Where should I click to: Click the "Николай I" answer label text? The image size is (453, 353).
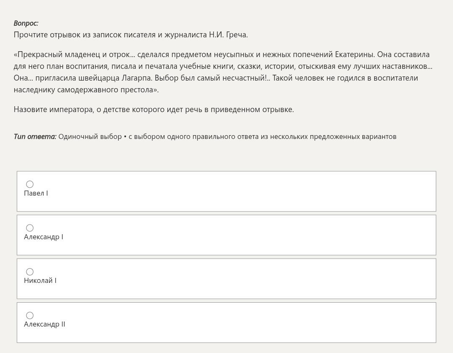(40, 280)
